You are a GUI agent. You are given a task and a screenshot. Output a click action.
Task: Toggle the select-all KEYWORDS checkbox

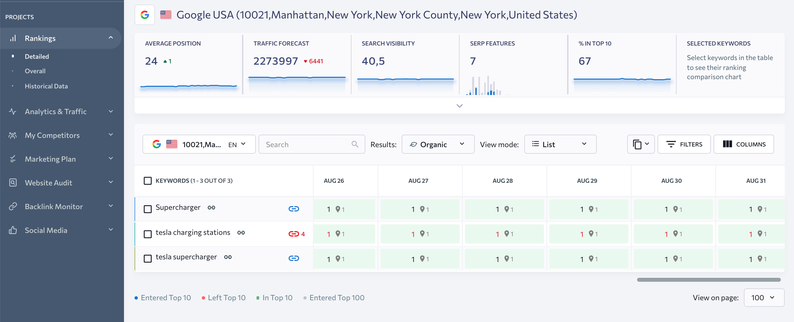[x=148, y=181]
